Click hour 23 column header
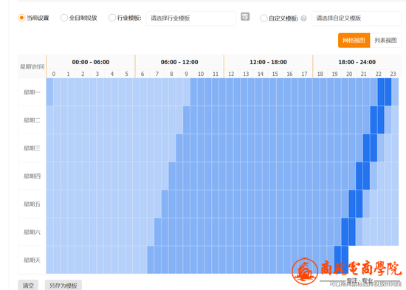This screenshot has height=290, width=406. point(393,74)
